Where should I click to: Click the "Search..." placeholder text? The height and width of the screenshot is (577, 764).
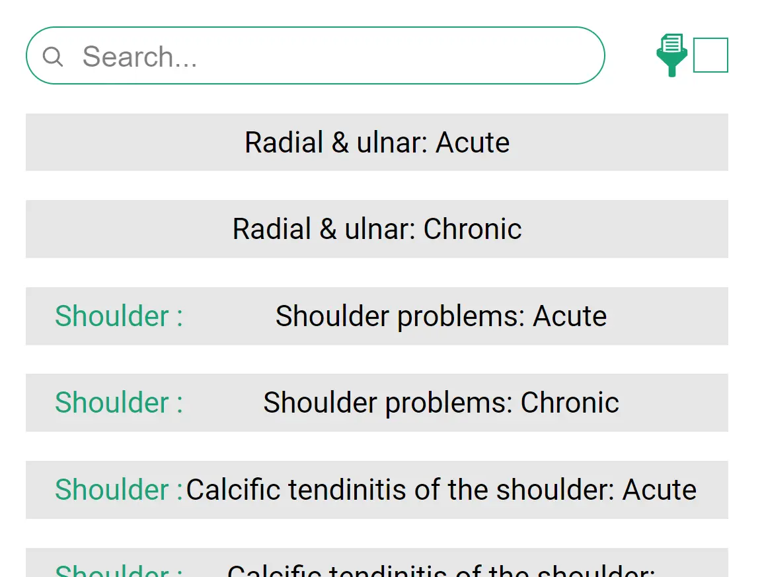(x=139, y=57)
